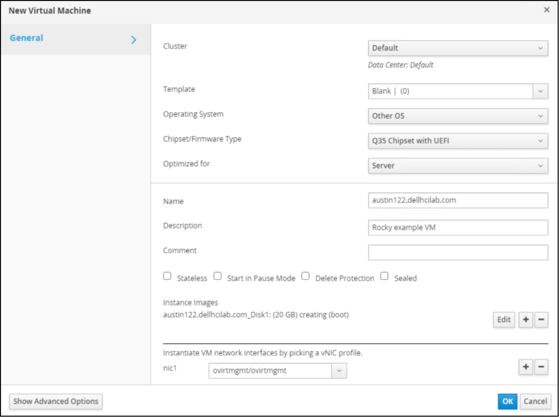This screenshot has width=559, height=417.
Task: Check Start in Pause Mode
Action: [217, 276]
